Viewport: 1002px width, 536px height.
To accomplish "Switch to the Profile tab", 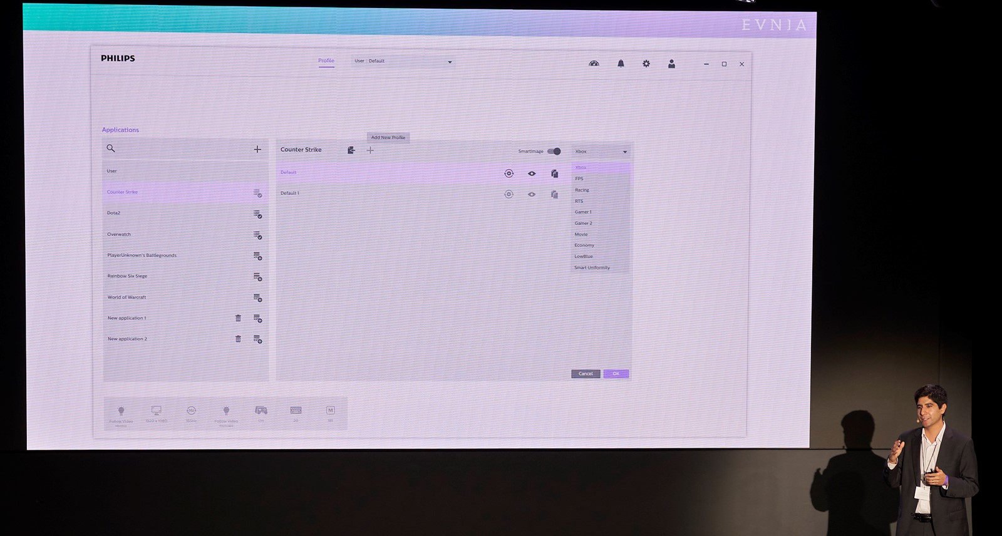I will (326, 61).
